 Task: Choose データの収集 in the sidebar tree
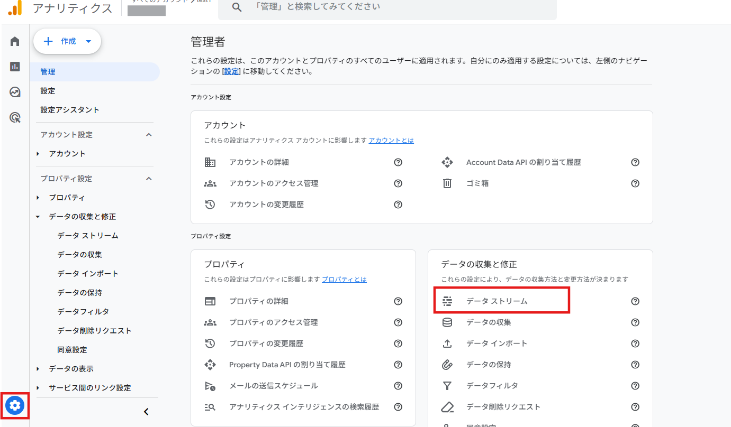click(80, 255)
